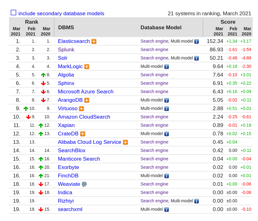Click the plus icon beside Alibaba Cloud Log Service
Screen dimensions: 258x221
coord(125,142)
